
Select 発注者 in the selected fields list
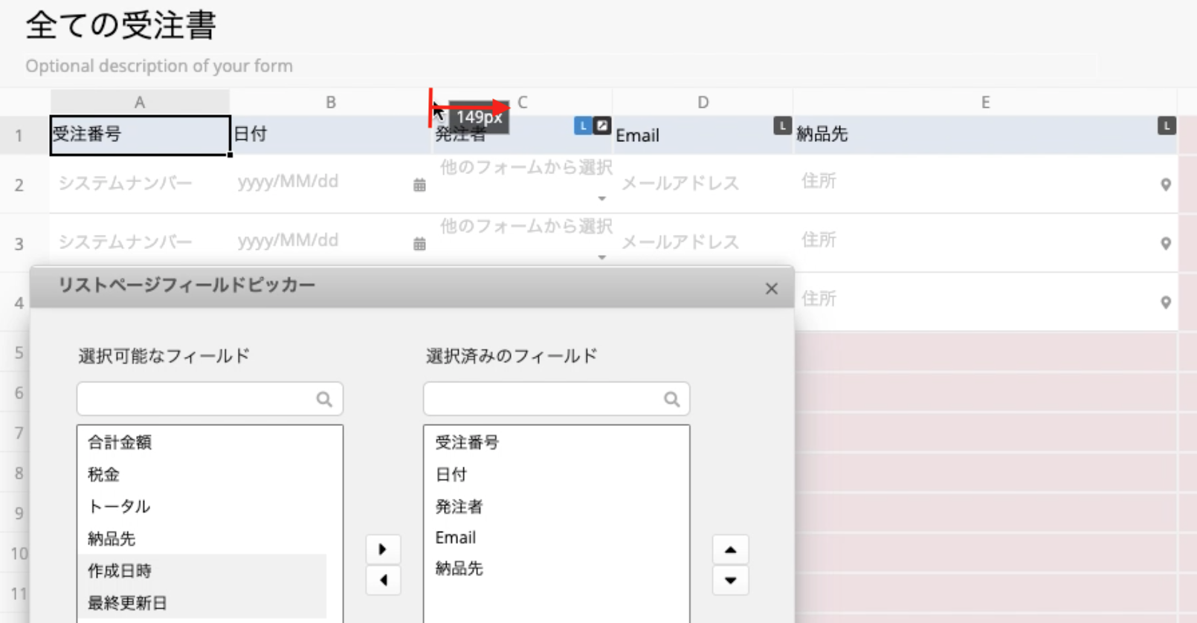[459, 506]
